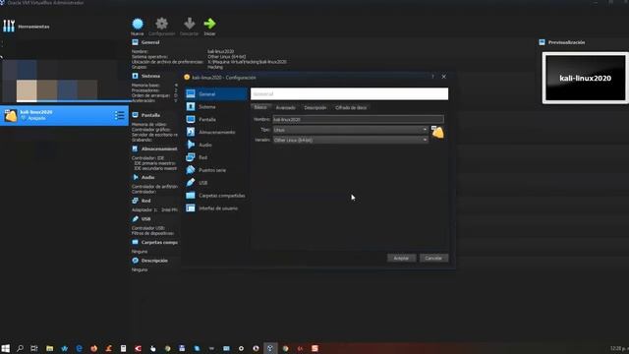
Task: Click the Nombre field containing kali-linux2020
Action: (x=358, y=119)
